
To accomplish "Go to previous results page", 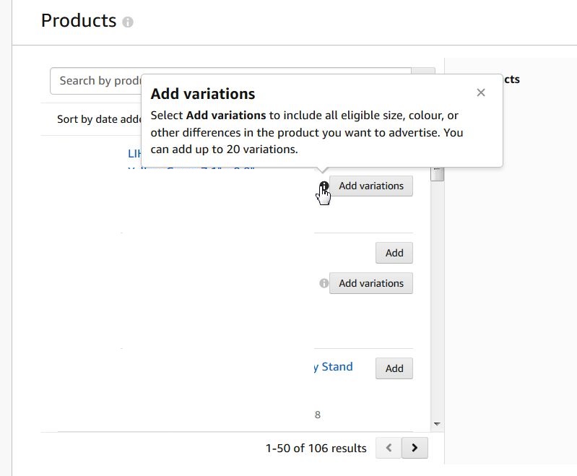I will pos(389,448).
